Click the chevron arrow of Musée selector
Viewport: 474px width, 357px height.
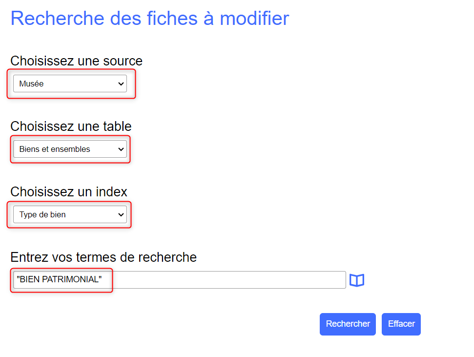[x=121, y=84]
